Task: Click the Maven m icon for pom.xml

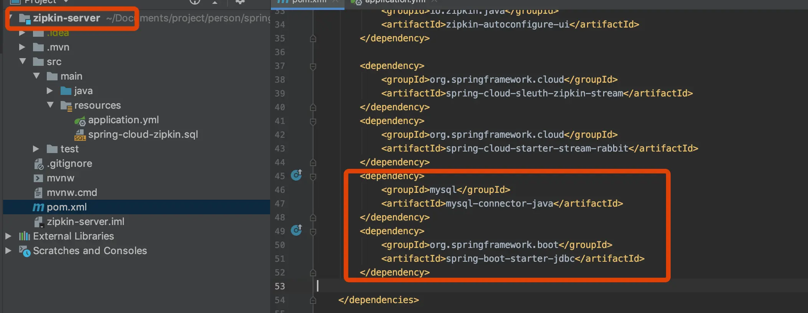Action: [38, 207]
